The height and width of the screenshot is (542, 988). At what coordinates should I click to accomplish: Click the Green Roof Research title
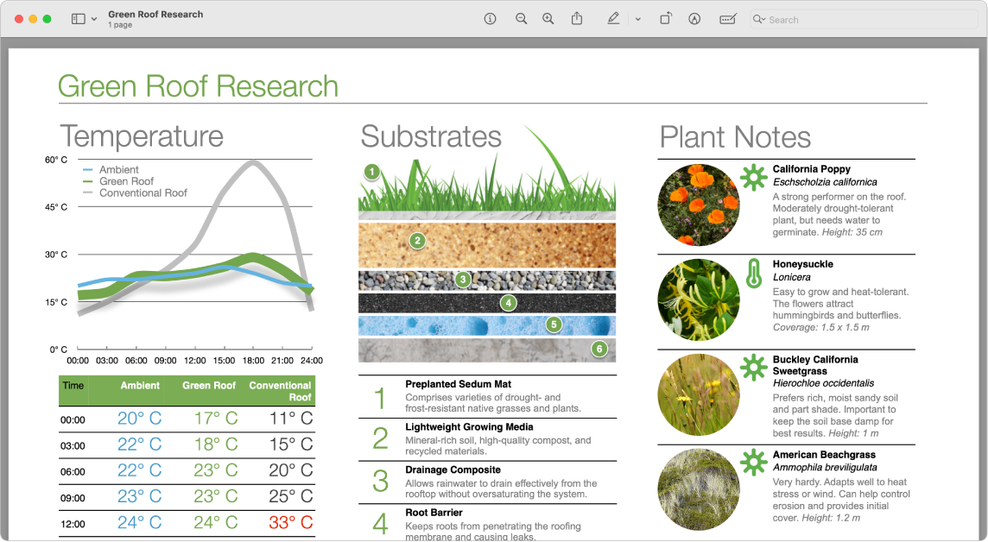pyautogui.click(x=198, y=86)
